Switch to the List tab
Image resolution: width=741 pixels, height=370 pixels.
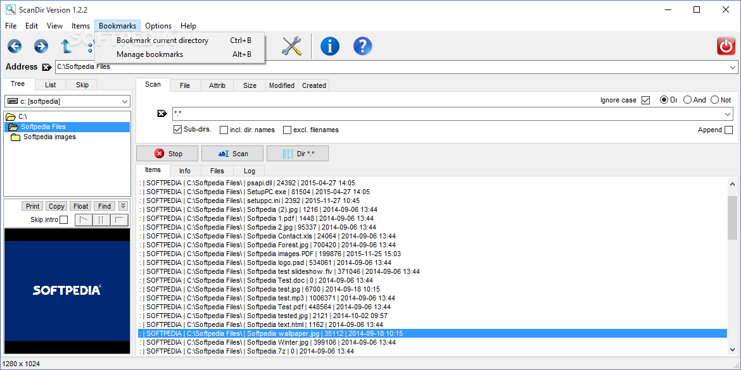coord(50,85)
